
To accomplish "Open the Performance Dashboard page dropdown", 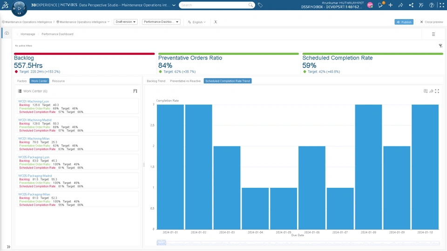I will [x=161, y=22].
